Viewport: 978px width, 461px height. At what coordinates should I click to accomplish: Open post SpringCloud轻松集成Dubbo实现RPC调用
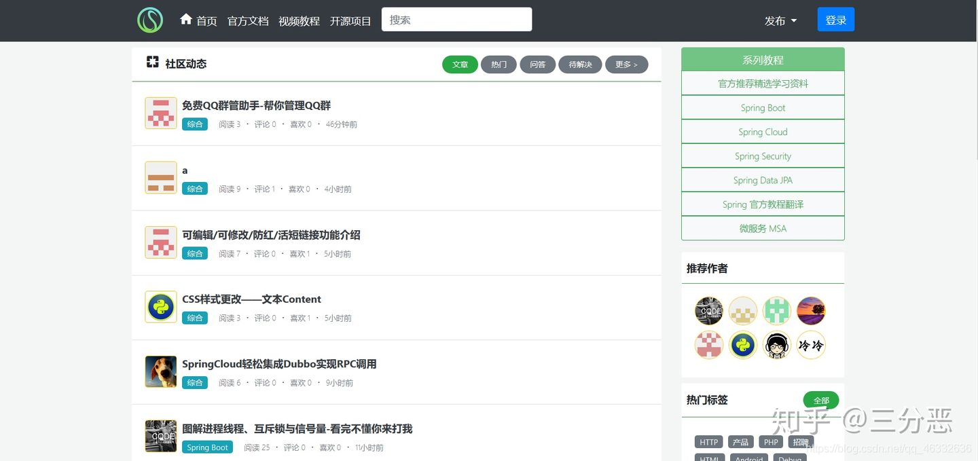coord(279,364)
